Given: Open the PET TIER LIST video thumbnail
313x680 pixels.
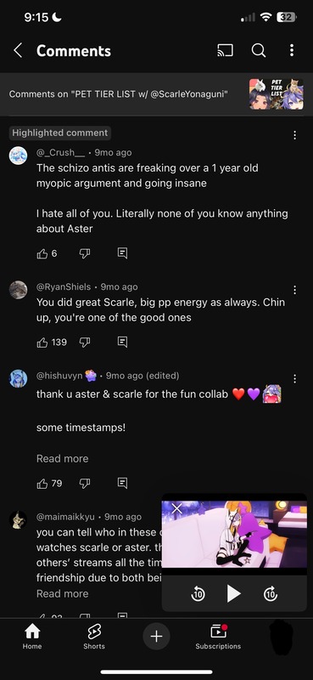Looking at the screenshot, I should 277,94.
